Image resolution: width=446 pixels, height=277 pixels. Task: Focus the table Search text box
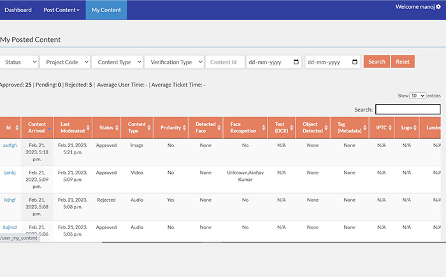[408, 109]
